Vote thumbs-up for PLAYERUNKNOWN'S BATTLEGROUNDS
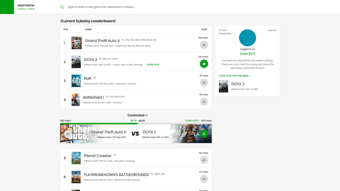The width and height of the screenshot is (340, 191). [x=204, y=179]
